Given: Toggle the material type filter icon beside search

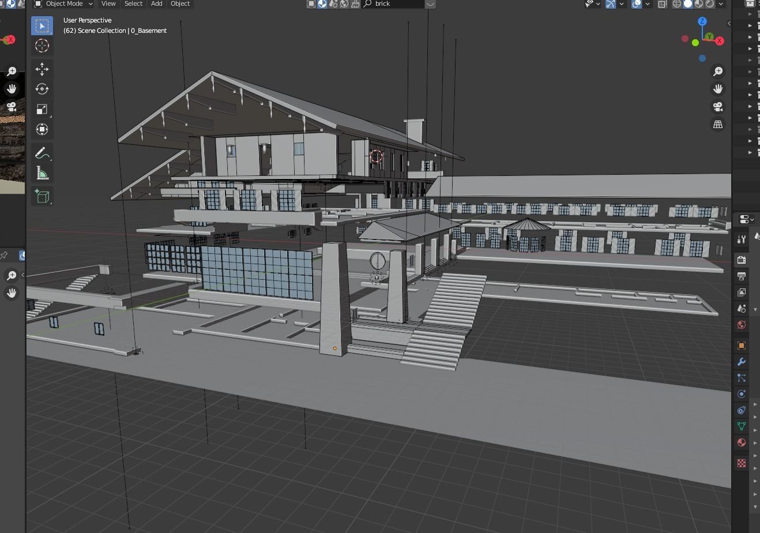Looking at the screenshot, I should point(322,3).
